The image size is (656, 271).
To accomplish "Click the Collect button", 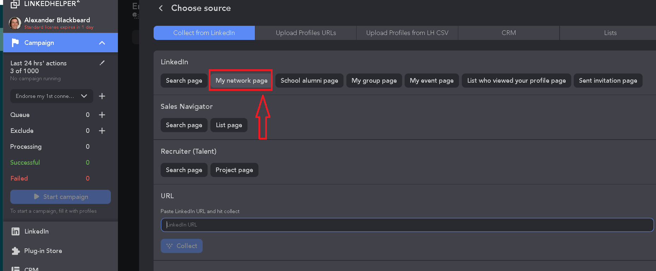I will tap(181, 246).
